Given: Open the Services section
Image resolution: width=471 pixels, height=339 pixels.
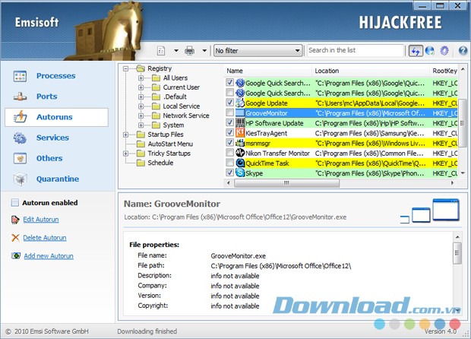Looking at the screenshot, I should coord(52,138).
